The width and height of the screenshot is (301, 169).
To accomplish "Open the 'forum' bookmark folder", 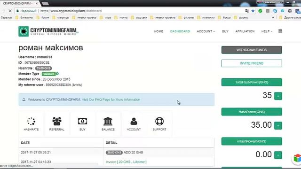I will 43,17.
